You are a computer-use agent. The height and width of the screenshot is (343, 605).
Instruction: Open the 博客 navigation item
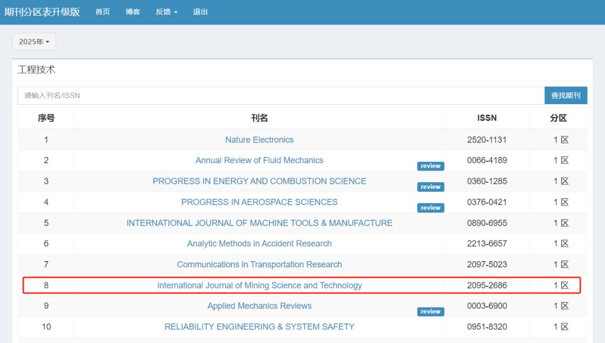coord(133,12)
